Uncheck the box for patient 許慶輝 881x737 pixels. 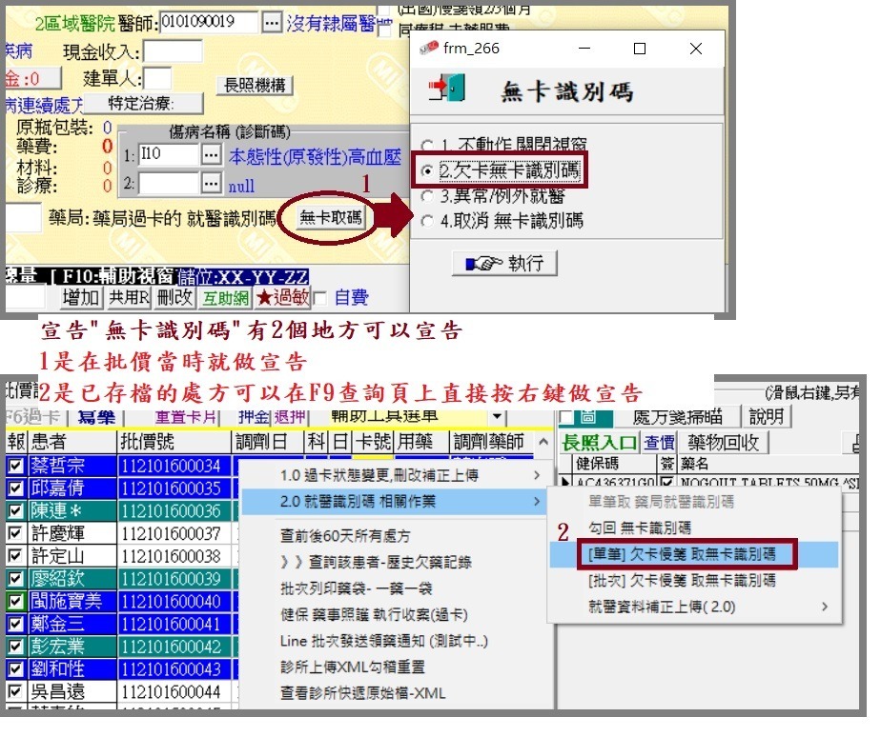15,532
